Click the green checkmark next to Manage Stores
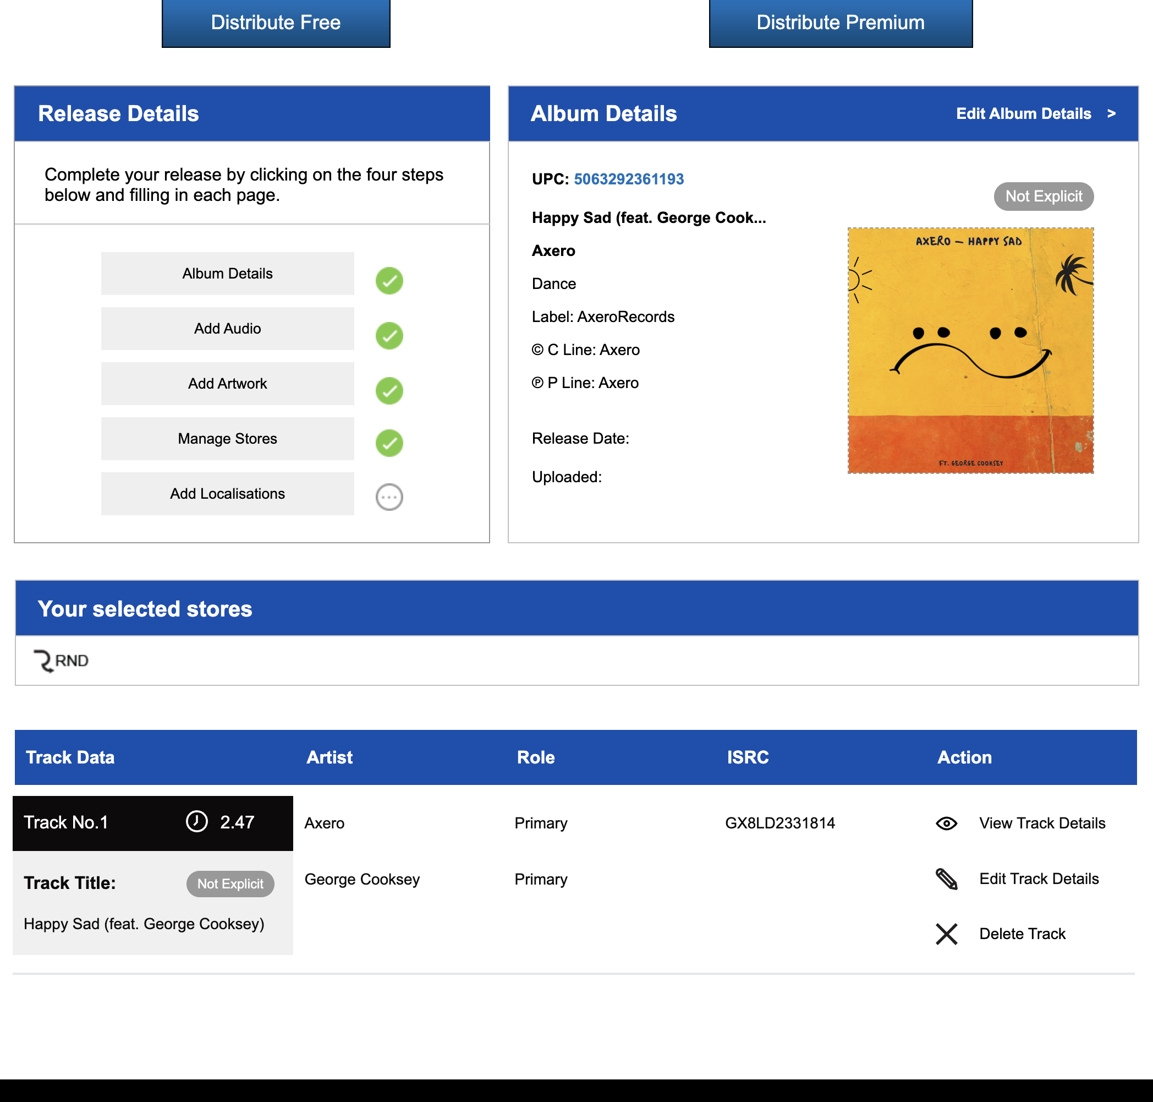The image size is (1153, 1102). click(388, 443)
